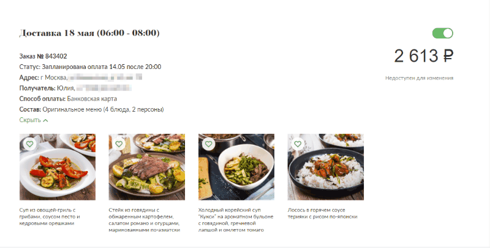Click the Недоступен для изменения note
The height and width of the screenshot is (248, 490).
pos(419,78)
